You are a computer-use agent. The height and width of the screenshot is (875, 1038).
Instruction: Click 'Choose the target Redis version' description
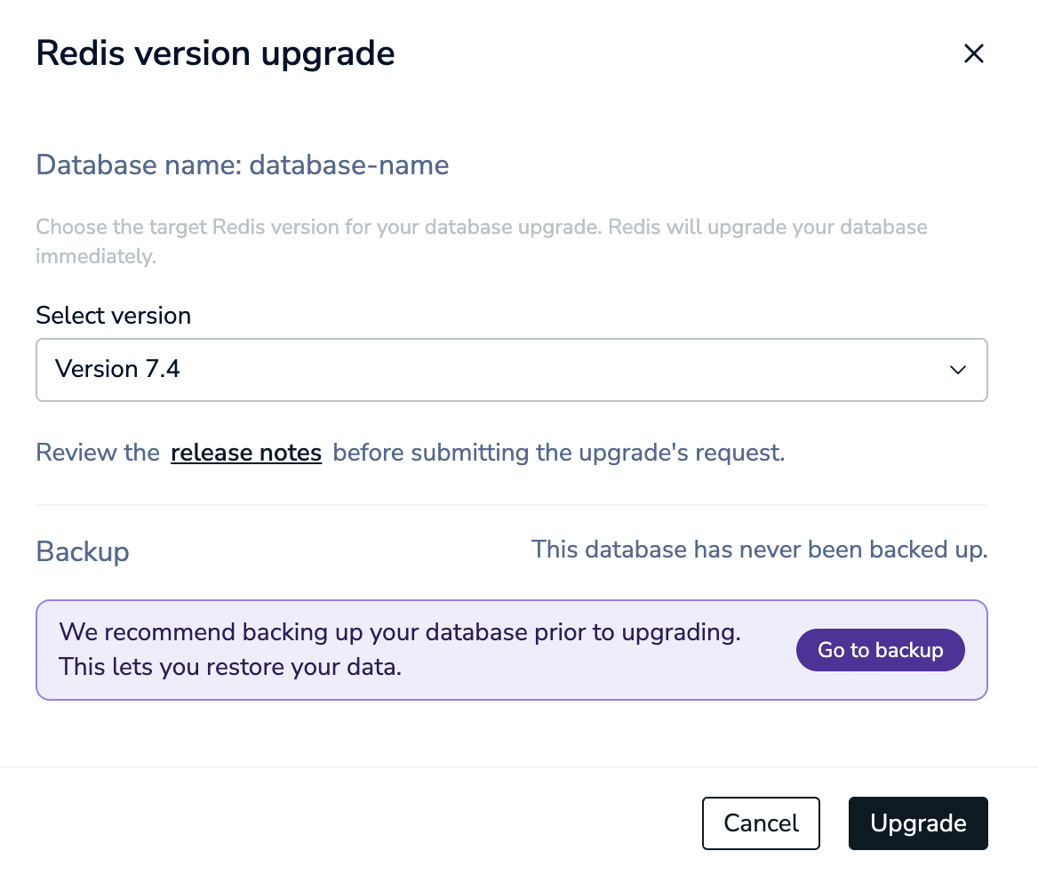point(482,241)
